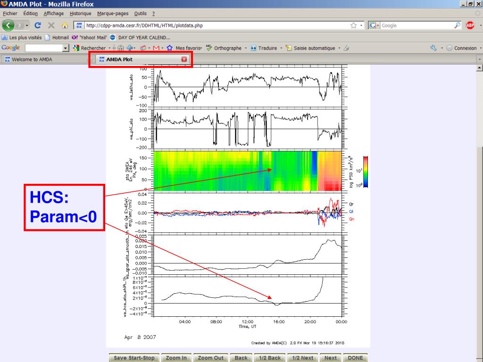The width and height of the screenshot is (483, 362).
Task: Click the vertical scrollbar up arrow
Action: 480,68
